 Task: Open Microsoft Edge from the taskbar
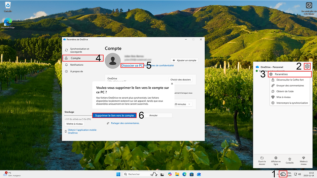click(x=184, y=174)
